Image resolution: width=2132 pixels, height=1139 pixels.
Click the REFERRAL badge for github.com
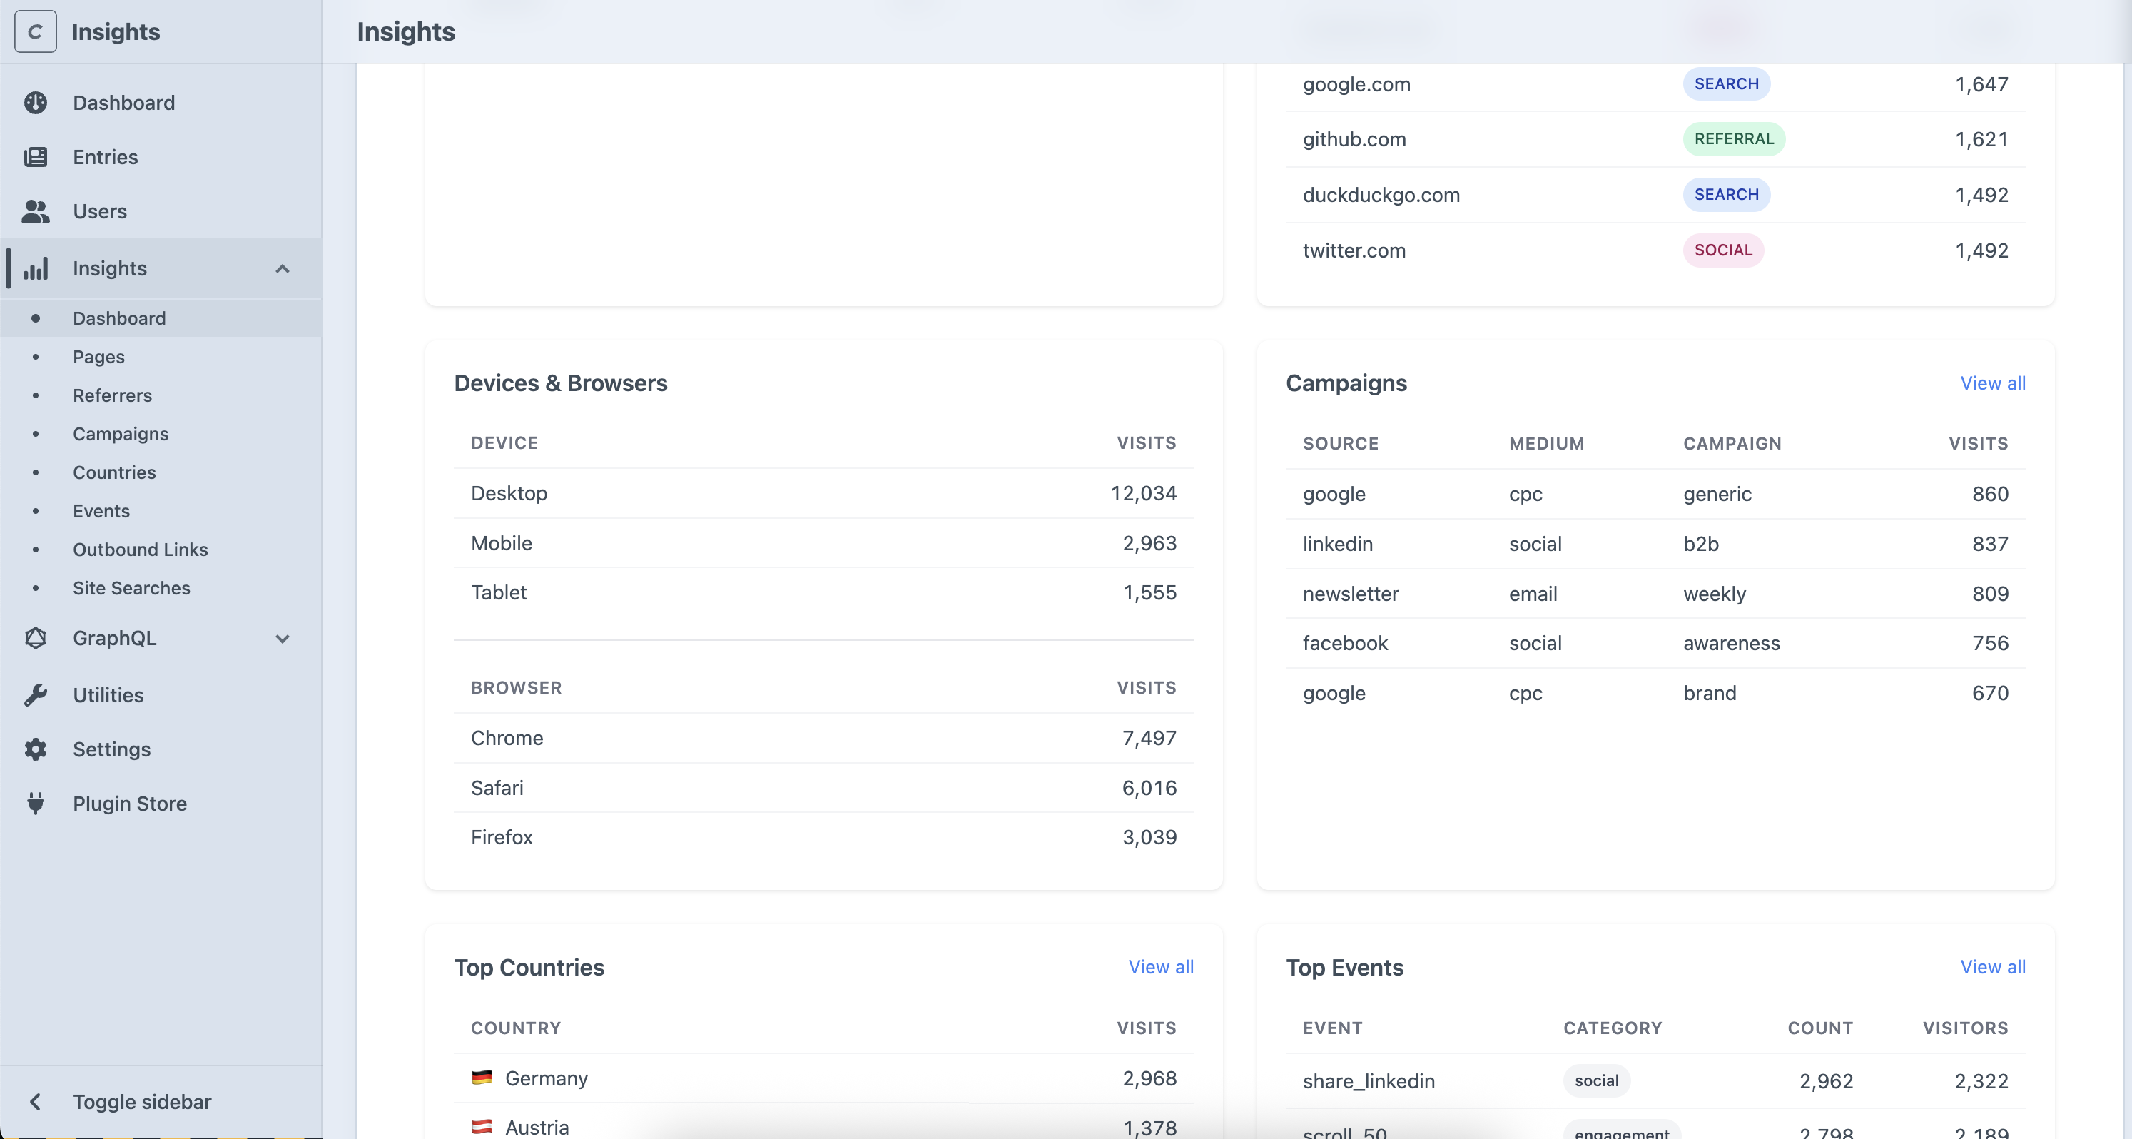tap(1733, 139)
